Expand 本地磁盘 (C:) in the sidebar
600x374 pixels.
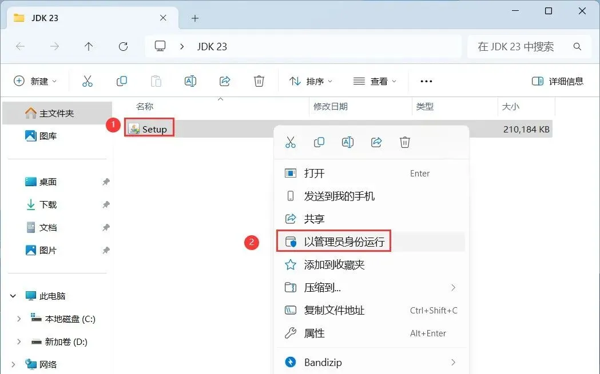[x=19, y=319]
